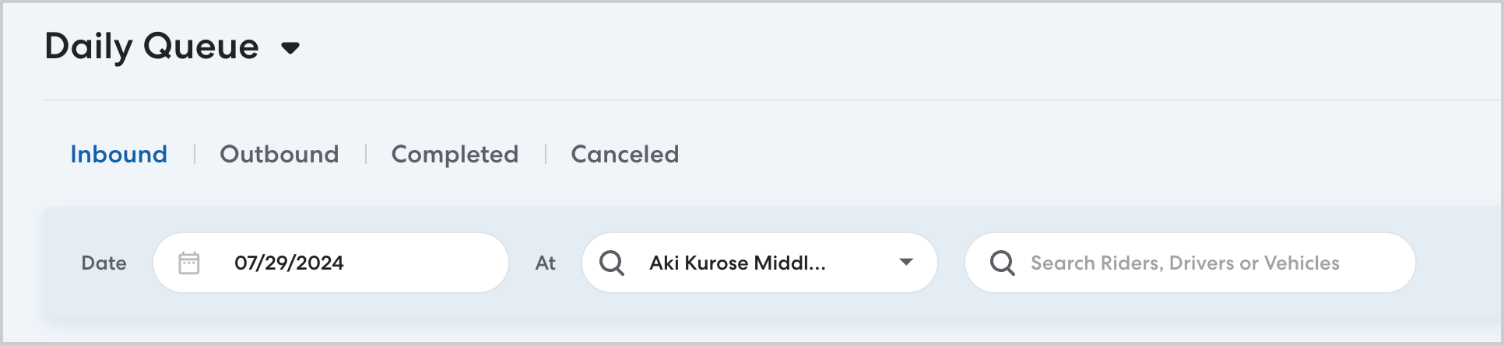Click blank space right of the date value
The width and height of the screenshot is (1504, 345).
428,263
